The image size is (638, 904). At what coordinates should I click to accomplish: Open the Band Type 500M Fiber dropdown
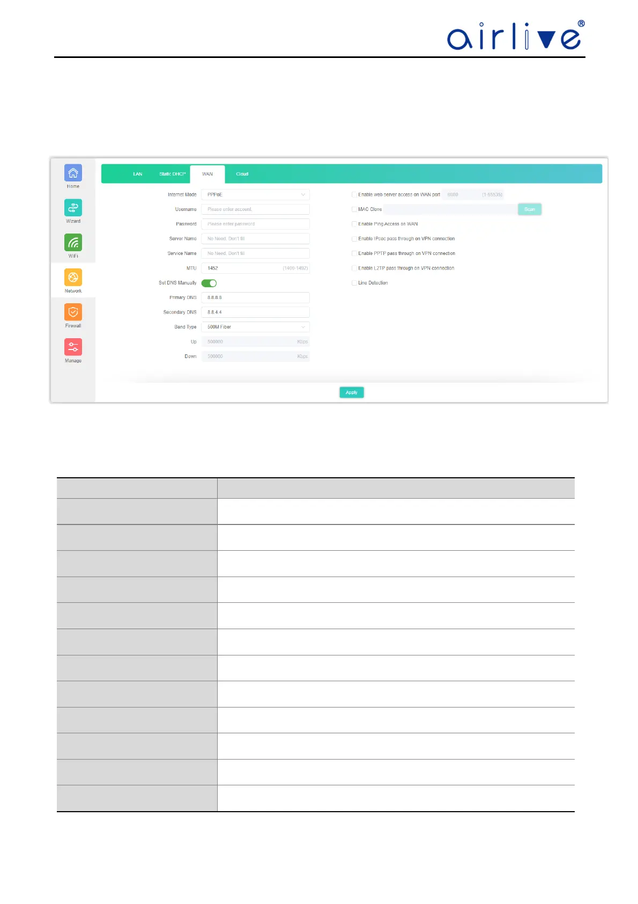(x=255, y=327)
